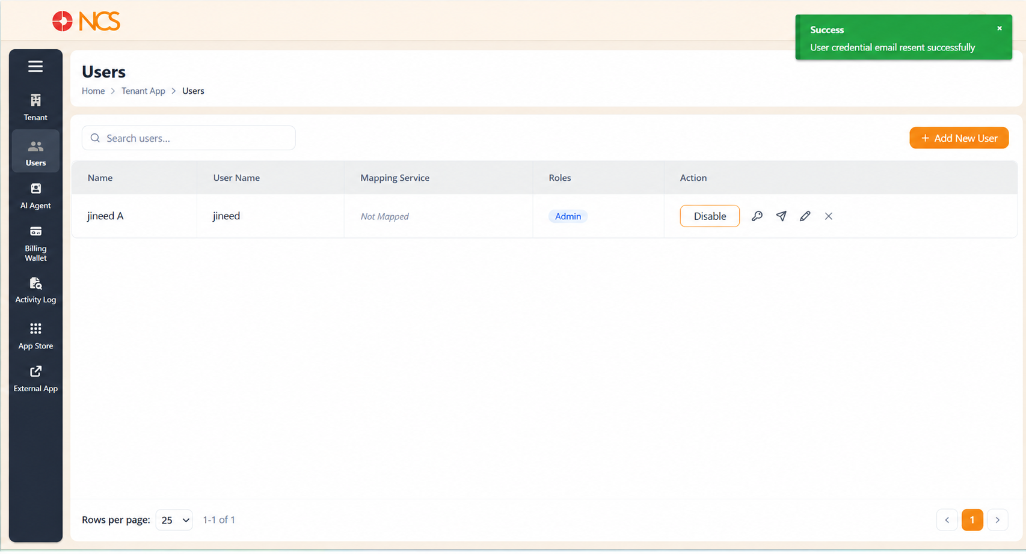Screen dimensions: 1026x554
Task: Go to next page arrow
Action: (998, 520)
